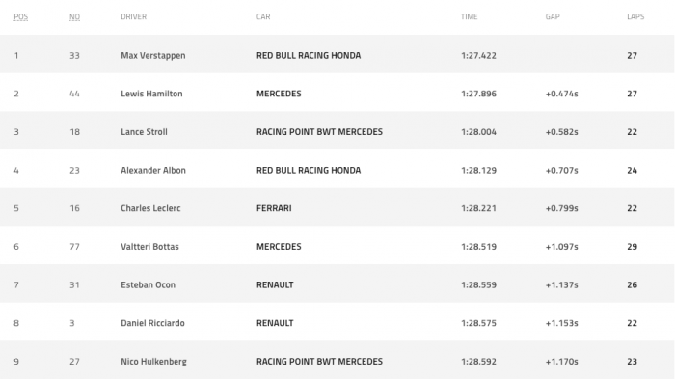
Task: Click the LAPS column header
Action: [635, 16]
